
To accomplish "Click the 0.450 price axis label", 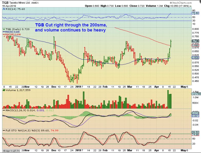I will 196,81.
